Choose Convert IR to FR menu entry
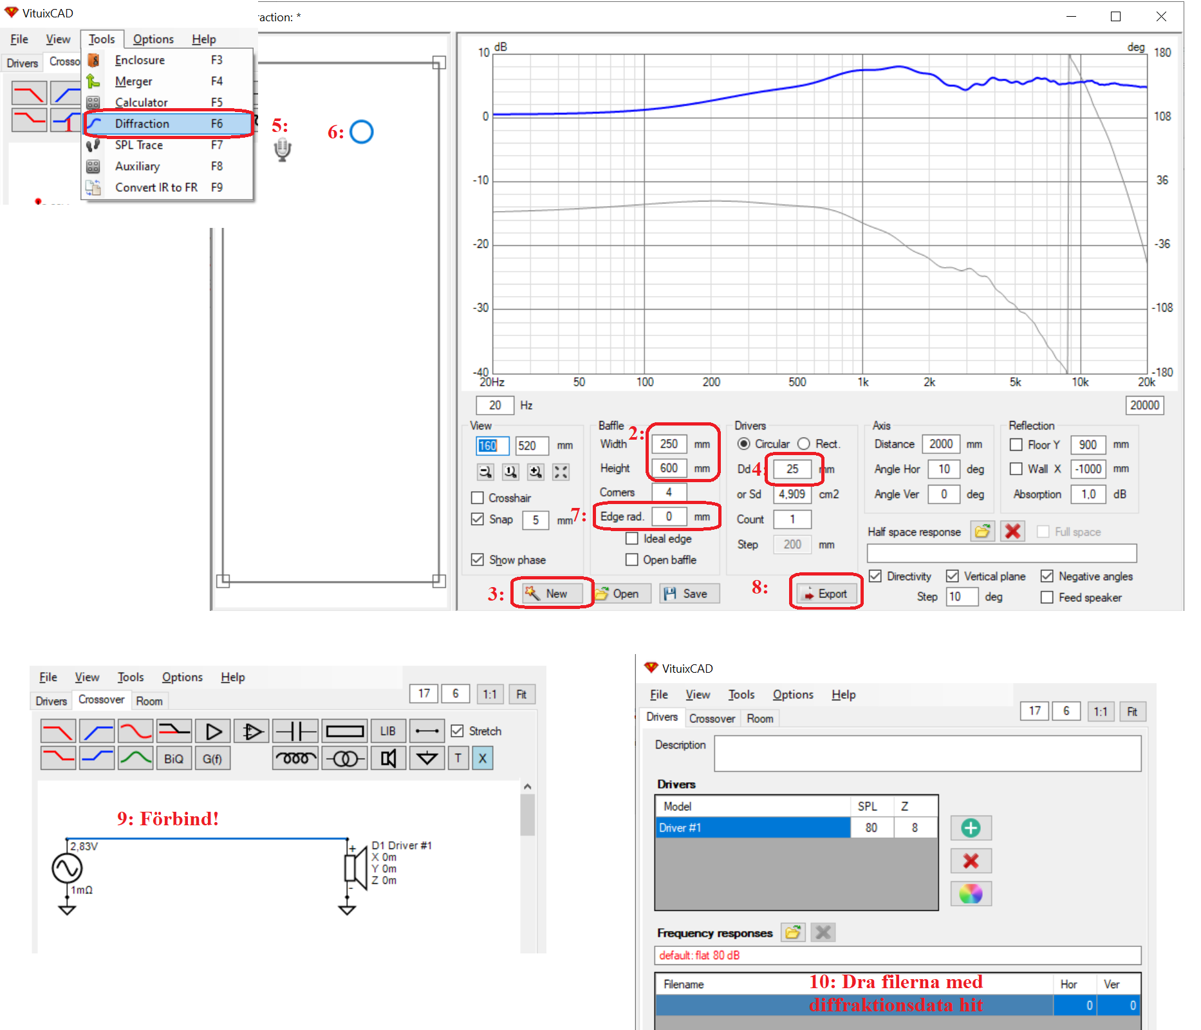This screenshot has height=1030, width=1201. pos(168,187)
